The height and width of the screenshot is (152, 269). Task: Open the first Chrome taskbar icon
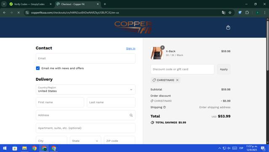[x=34, y=148]
